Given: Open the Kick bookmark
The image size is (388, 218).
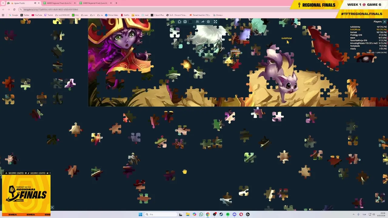Looking at the screenshot, I should coord(75,15).
